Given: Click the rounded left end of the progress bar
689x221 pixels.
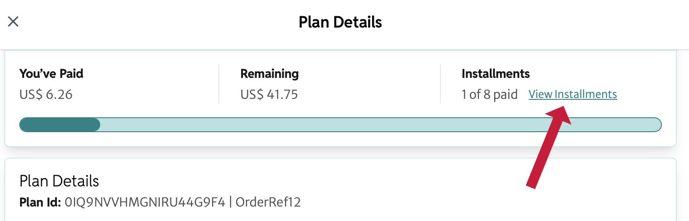Looking at the screenshot, I should point(23,125).
